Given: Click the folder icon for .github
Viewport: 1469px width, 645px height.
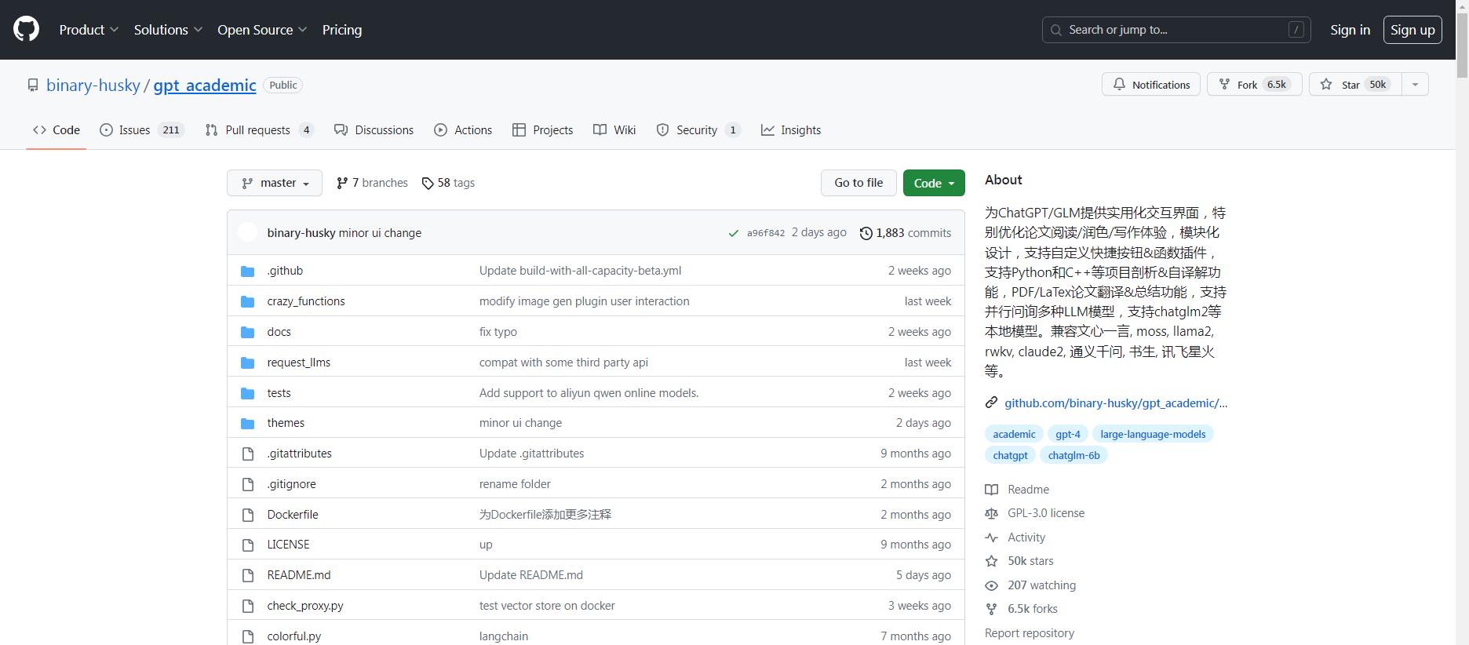Looking at the screenshot, I should [x=248, y=271].
